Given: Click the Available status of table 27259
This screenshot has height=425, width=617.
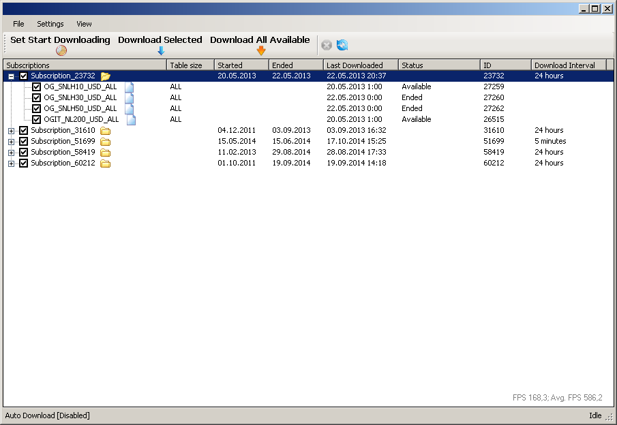Looking at the screenshot, I should pos(417,87).
